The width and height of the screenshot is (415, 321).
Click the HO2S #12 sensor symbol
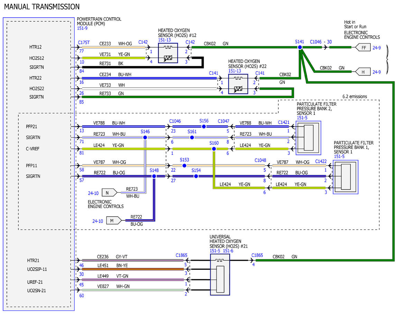pyautogui.click(x=168, y=53)
